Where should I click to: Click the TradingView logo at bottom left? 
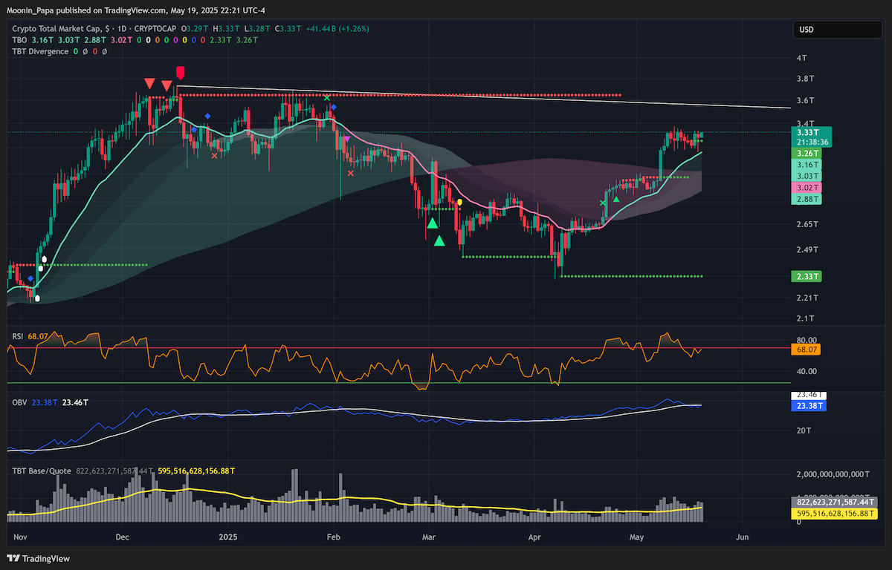pyautogui.click(x=39, y=558)
